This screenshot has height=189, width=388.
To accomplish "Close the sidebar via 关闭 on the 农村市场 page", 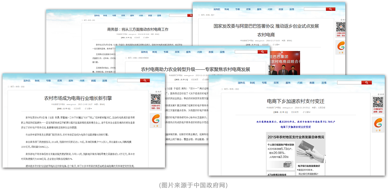I will pyautogui.click(x=158, y=91).
